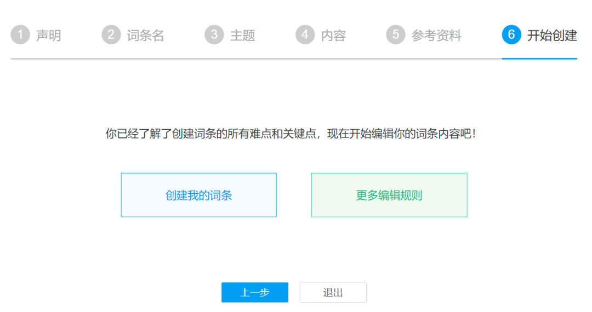Go back with the 上一步 button

(x=254, y=292)
